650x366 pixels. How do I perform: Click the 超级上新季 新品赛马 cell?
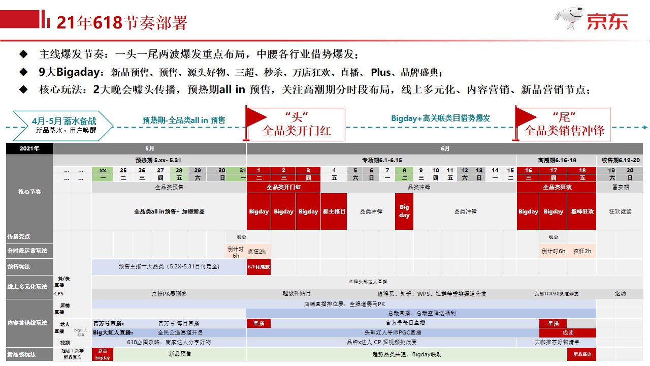pos(72,354)
